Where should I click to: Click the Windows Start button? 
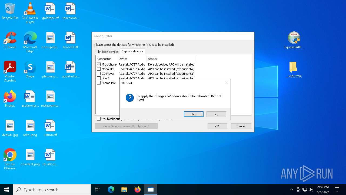(6, 190)
